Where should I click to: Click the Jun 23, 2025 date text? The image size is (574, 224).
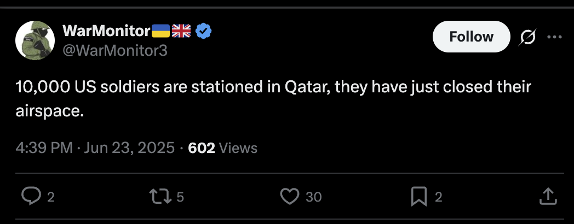tap(129, 148)
